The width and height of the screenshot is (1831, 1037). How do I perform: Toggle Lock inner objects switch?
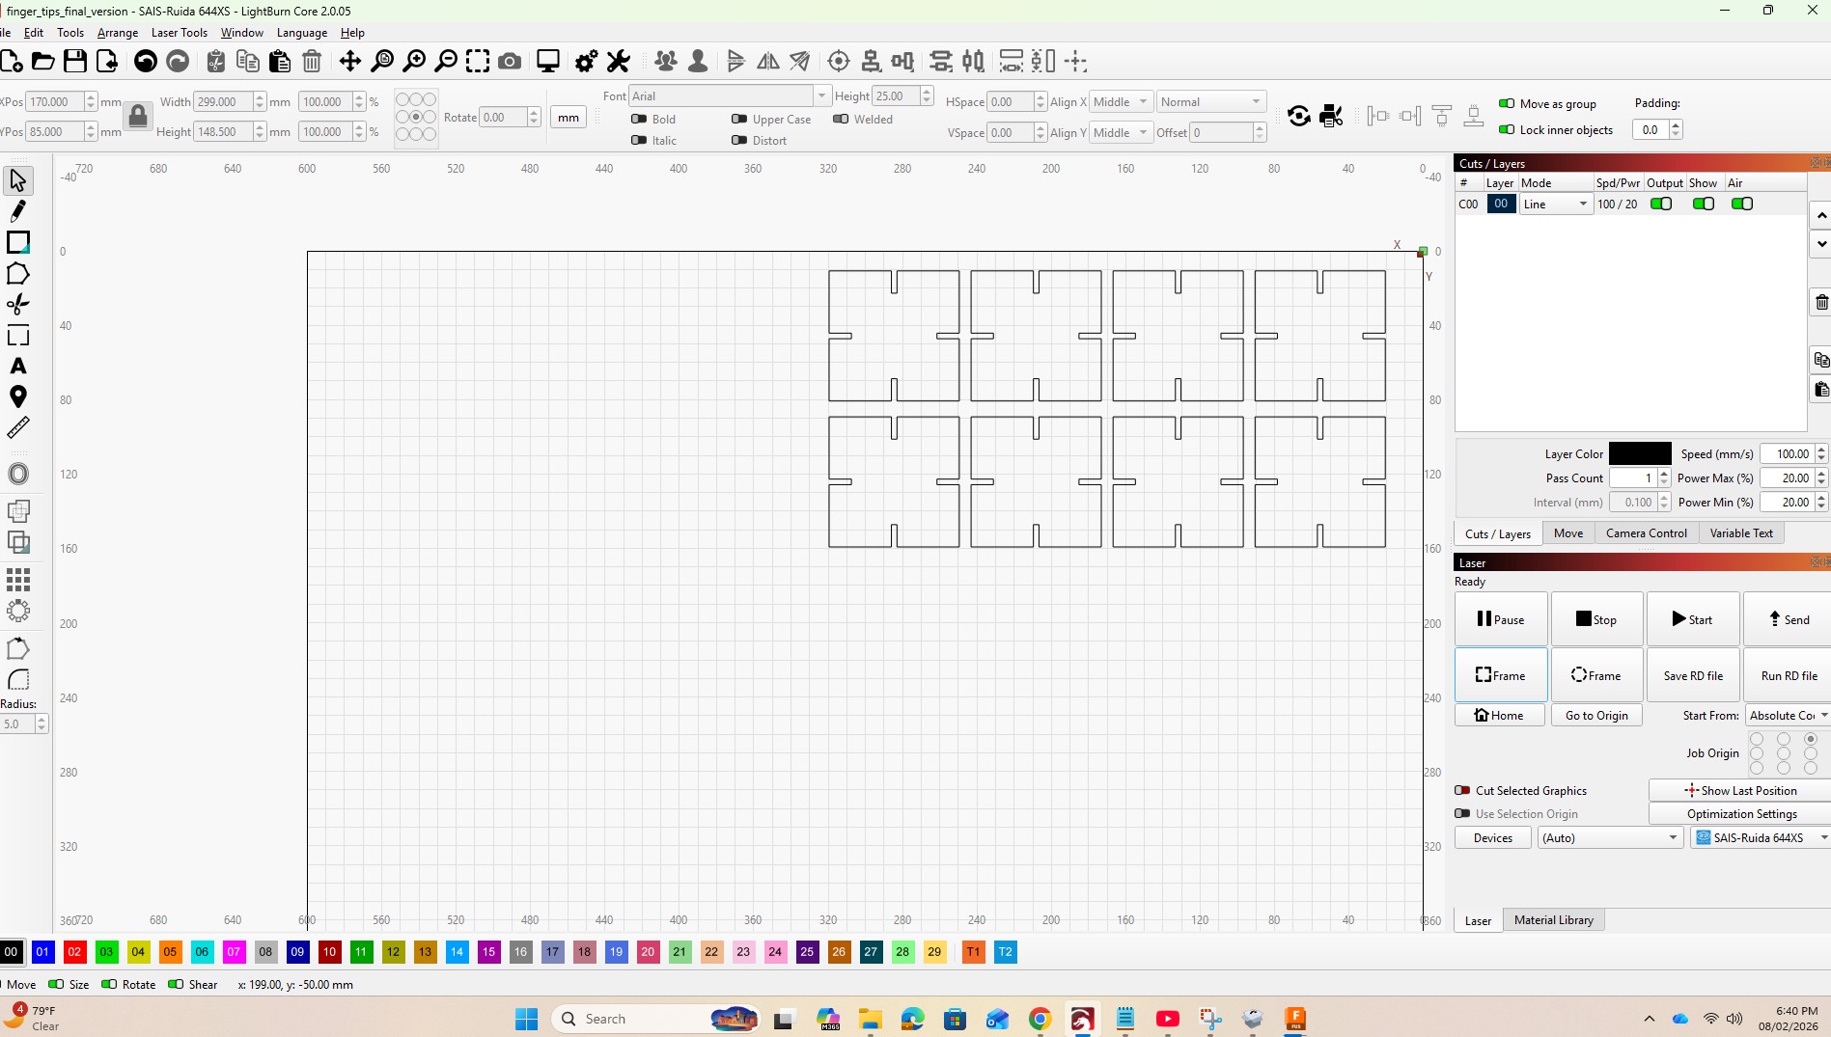click(1507, 129)
